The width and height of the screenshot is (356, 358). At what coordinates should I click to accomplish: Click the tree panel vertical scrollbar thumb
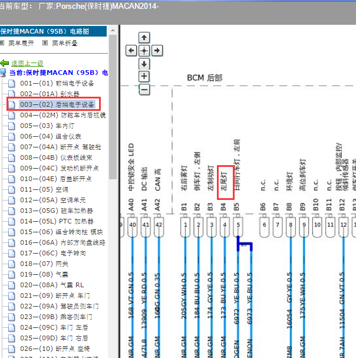click(x=113, y=107)
